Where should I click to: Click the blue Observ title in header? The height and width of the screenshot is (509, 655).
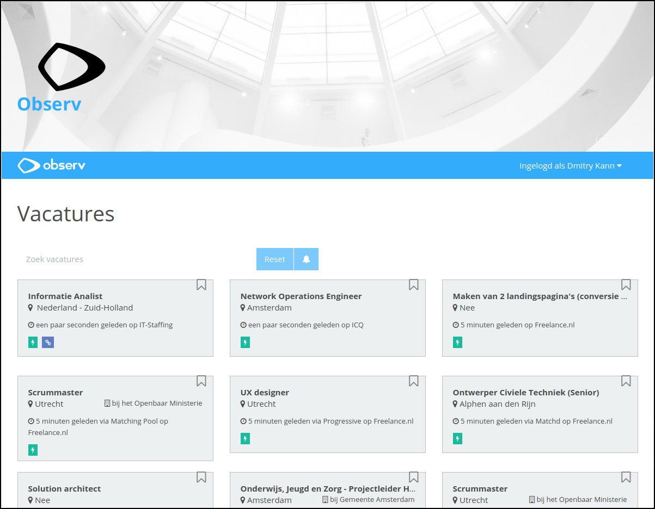point(49,104)
